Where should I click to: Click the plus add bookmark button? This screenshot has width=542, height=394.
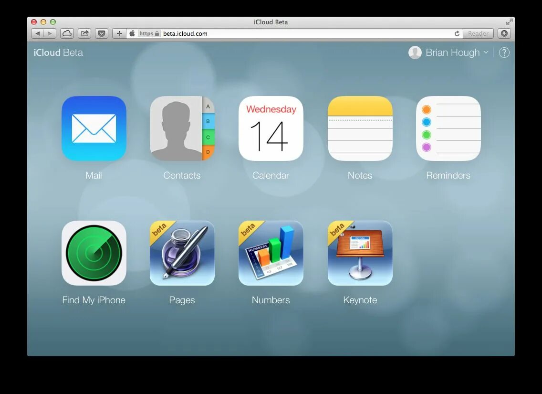coord(119,33)
